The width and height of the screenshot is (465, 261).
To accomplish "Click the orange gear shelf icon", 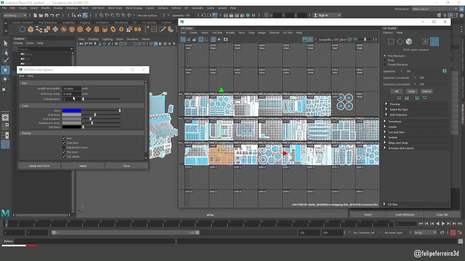I will point(121,29).
